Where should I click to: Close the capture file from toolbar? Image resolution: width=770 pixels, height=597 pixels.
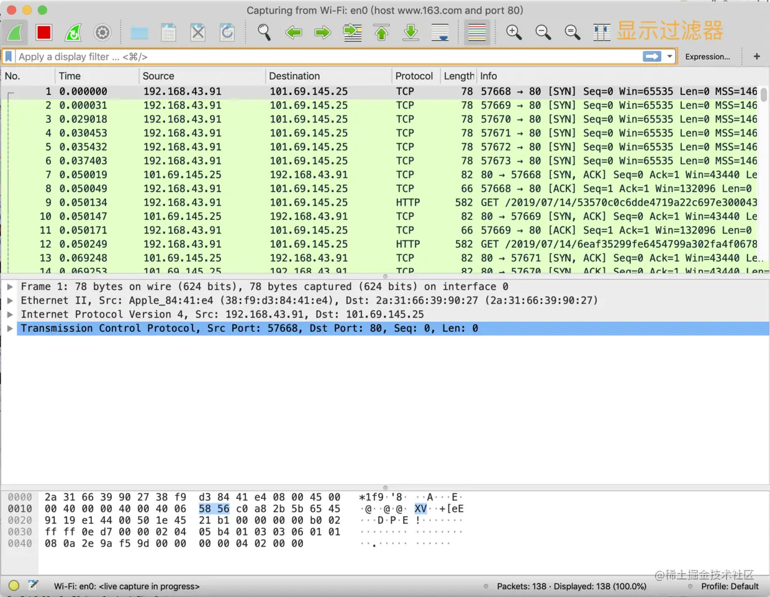tap(197, 32)
